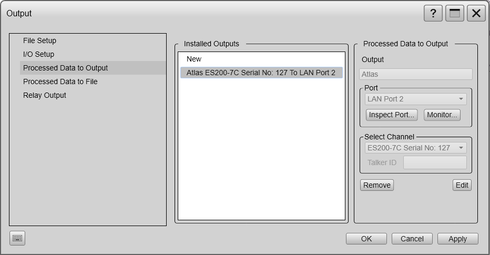Open the on-screen keyboard icon
Image resolution: width=490 pixels, height=255 pixels.
(x=17, y=238)
